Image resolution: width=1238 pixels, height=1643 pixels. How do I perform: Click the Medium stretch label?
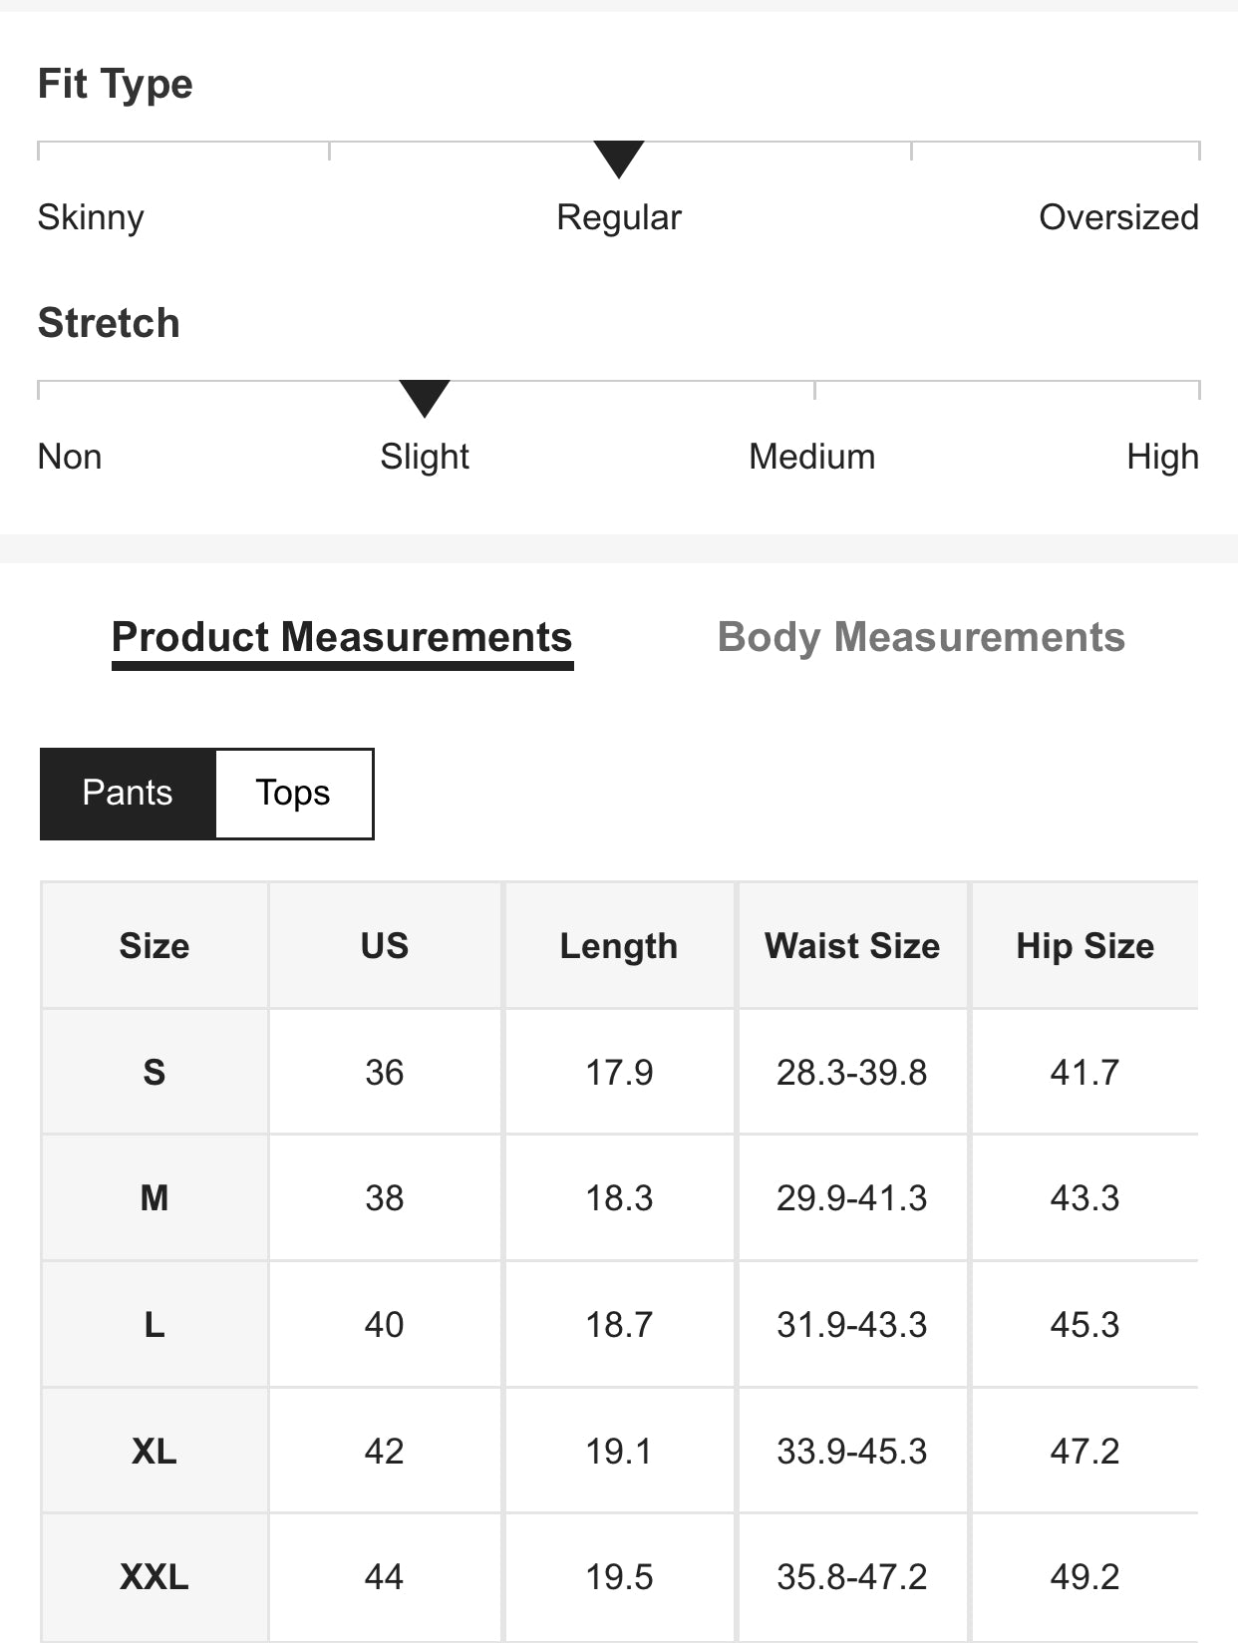pyautogui.click(x=811, y=457)
